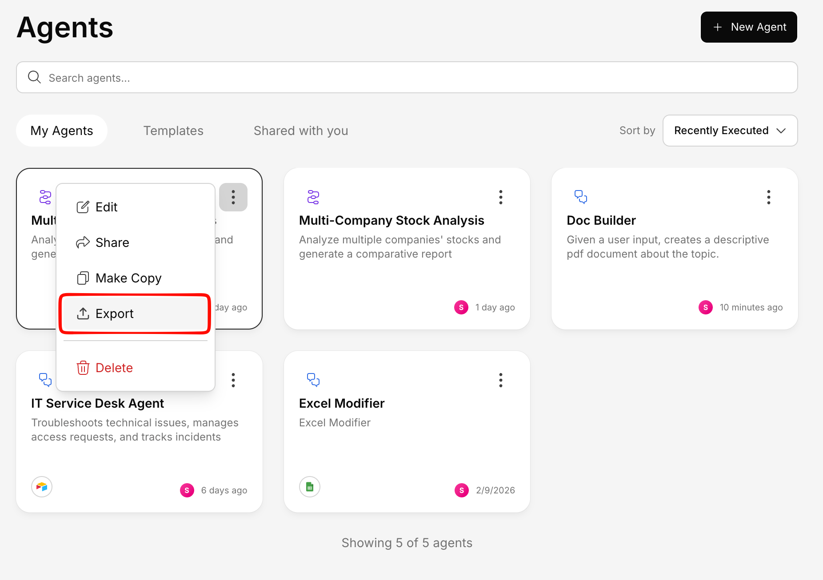The width and height of the screenshot is (823, 580).
Task: Open options menu for Excel Modifier
Action: click(501, 380)
